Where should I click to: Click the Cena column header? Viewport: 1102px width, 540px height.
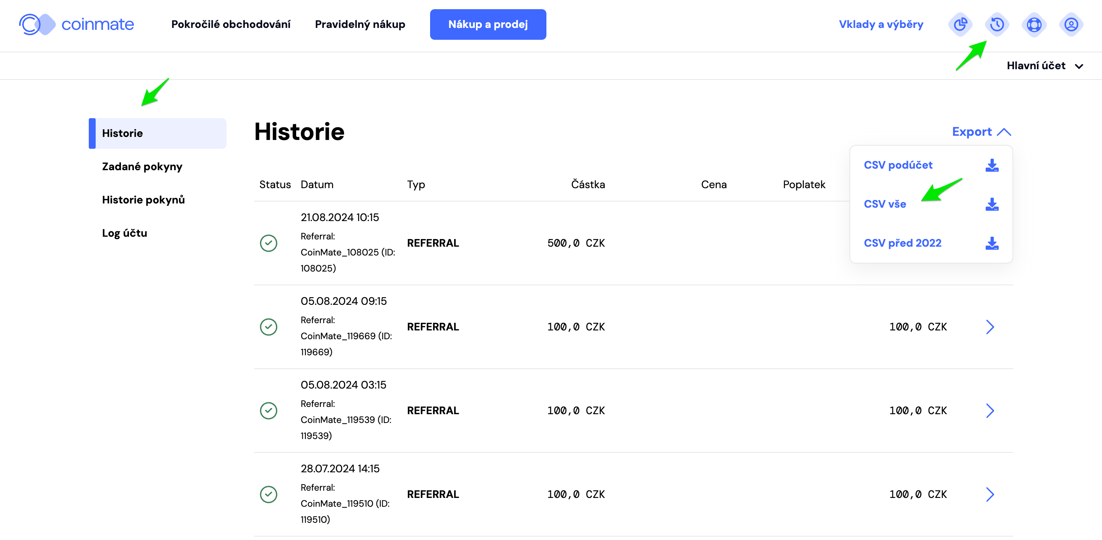(x=714, y=185)
